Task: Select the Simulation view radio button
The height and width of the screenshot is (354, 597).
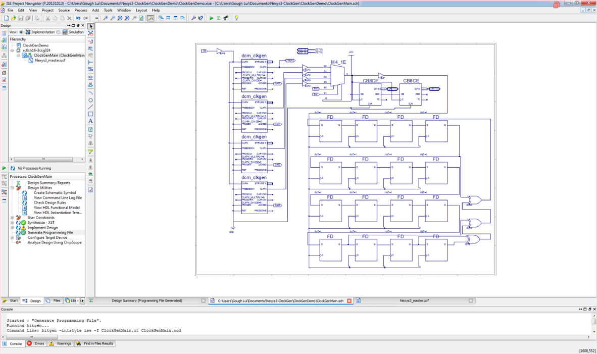Action: pos(59,32)
